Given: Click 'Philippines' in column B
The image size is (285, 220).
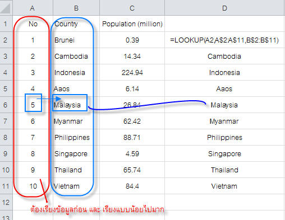Looking at the screenshot, I should pyautogui.click(x=76, y=137).
